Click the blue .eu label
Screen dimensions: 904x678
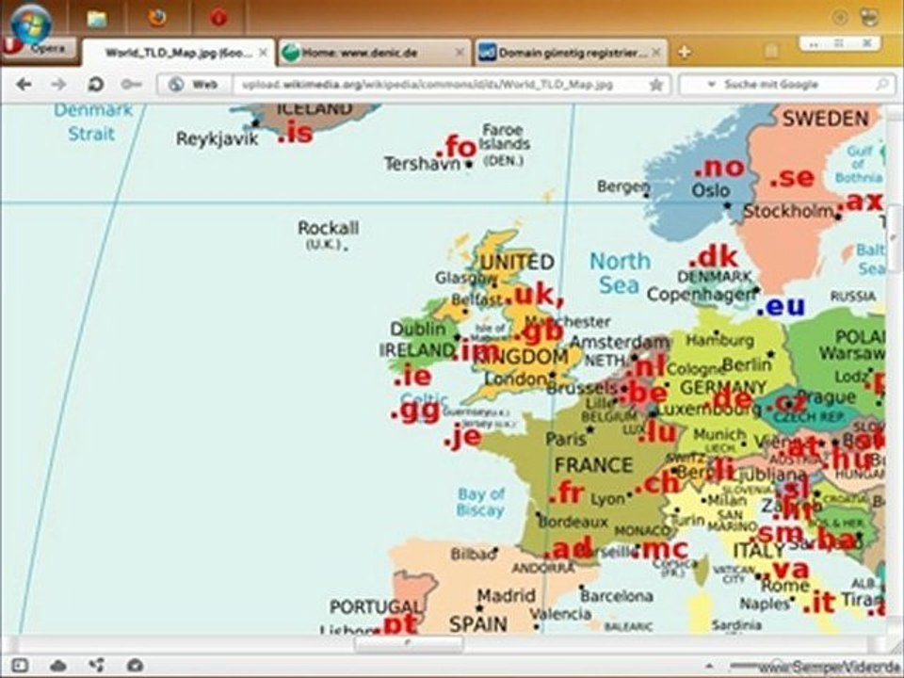pyautogui.click(x=780, y=306)
